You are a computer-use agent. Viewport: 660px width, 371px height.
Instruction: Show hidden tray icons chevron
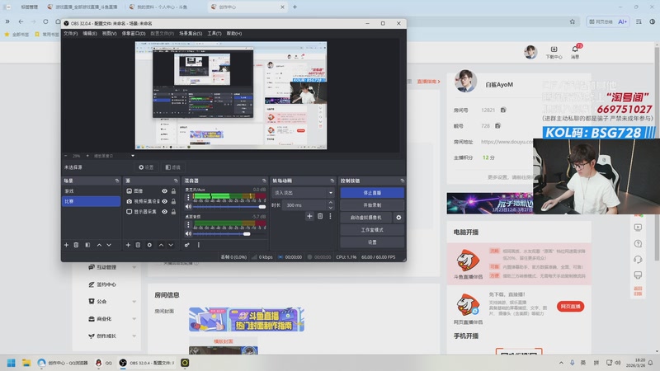pyautogui.click(x=561, y=363)
